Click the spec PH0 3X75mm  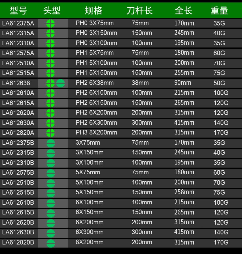click(95, 23)
